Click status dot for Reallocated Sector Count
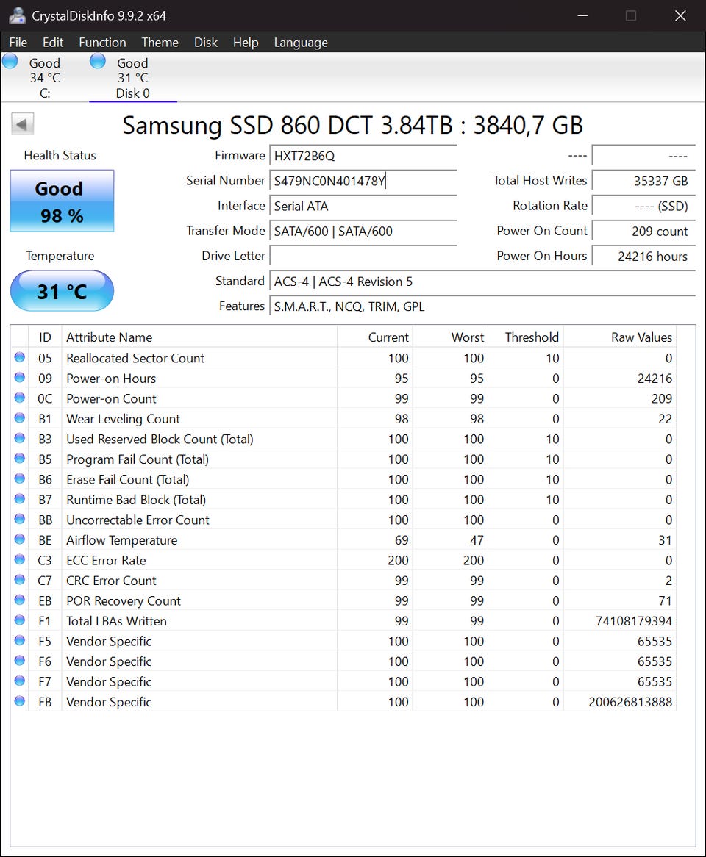This screenshot has height=857, width=706. click(20, 357)
